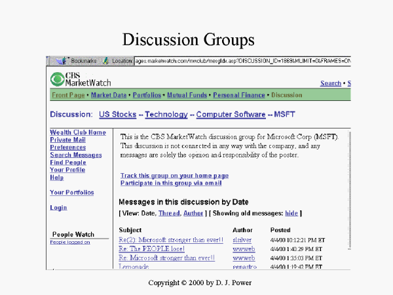Click the Author column header text
Viewport: 393px width, 295px height.
click(242, 230)
